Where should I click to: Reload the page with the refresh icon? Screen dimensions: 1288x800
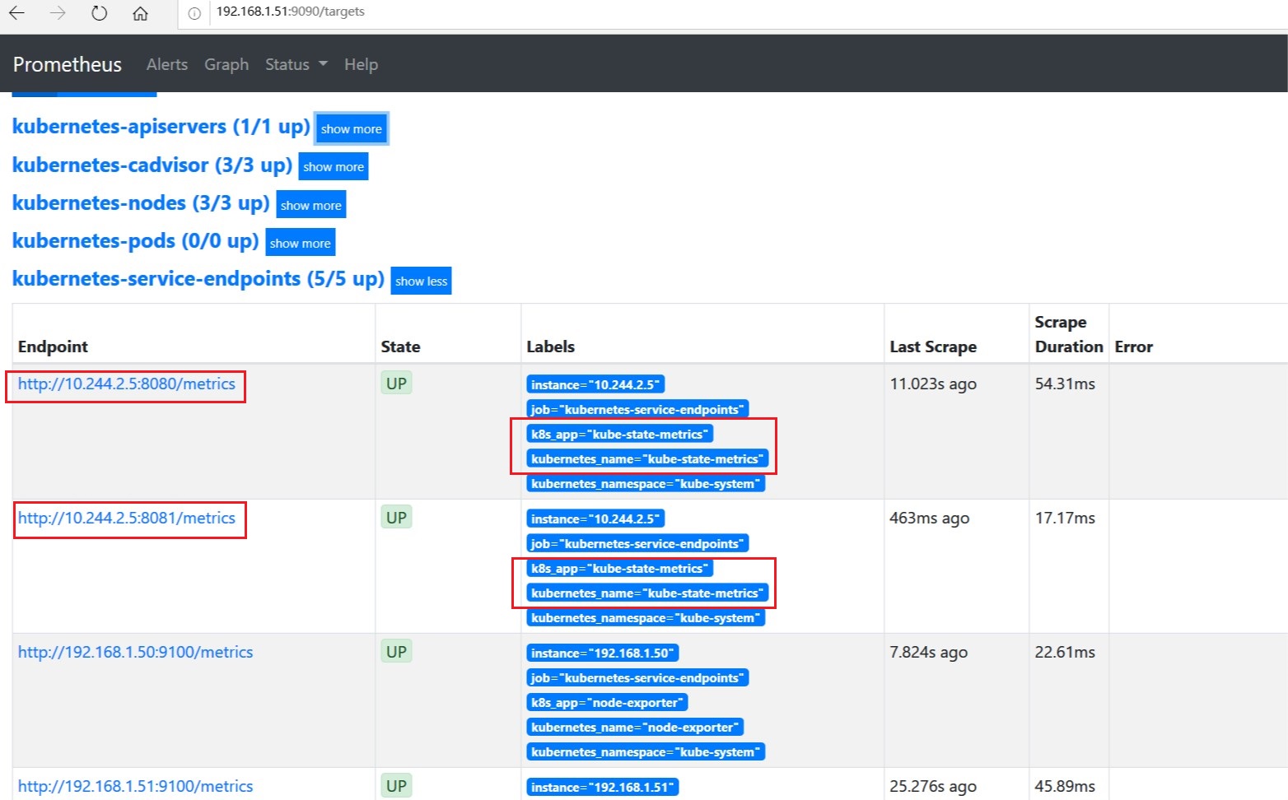(99, 13)
